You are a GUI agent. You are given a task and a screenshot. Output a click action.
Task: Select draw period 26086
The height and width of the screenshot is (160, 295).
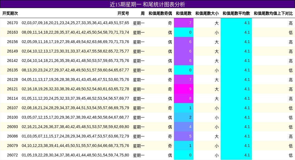13,136
